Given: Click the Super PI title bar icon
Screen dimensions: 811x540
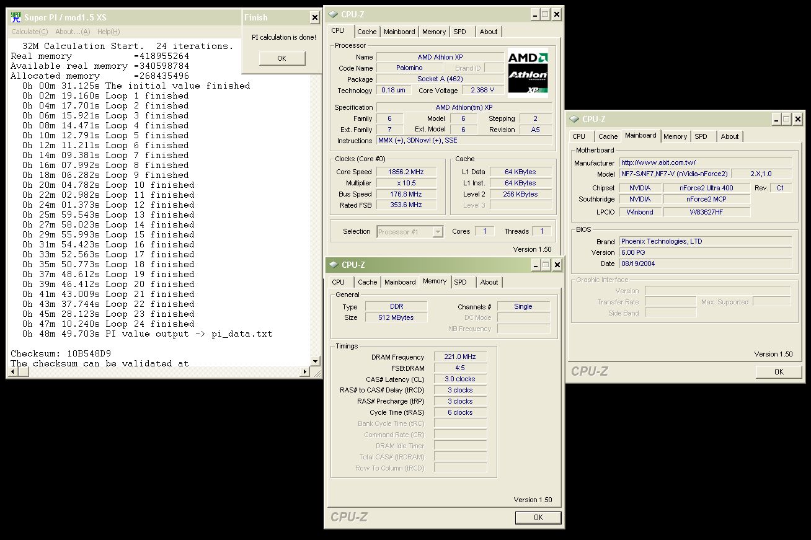Looking at the screenshot, I should point(16,17).
